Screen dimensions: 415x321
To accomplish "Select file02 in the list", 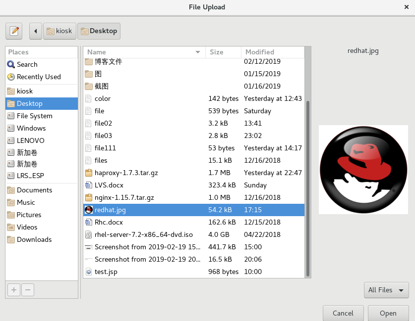I will coord(194,124).
